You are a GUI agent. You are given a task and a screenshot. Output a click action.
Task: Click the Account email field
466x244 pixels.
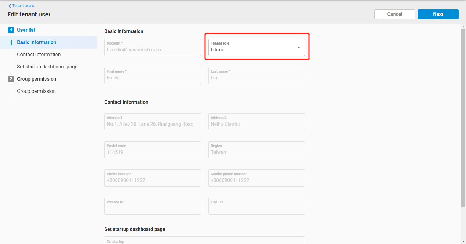coord(152,47)
